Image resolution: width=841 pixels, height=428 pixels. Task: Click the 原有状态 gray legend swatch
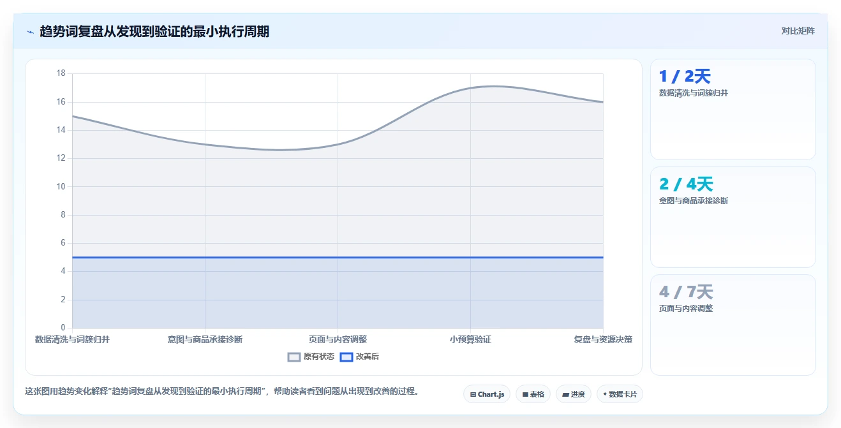pyautogui.click(x=294, y=357)
